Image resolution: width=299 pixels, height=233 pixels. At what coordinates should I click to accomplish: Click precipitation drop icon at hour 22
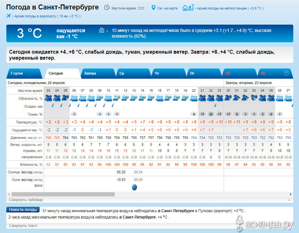point(215,105)
